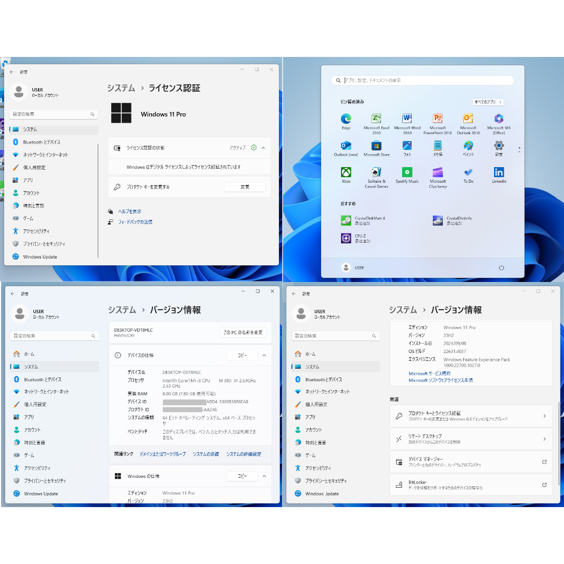Select Bluetooth とデバイス in activation window sidebar
The height and width of the screenshot is (564, 564).
pos(53,142)
